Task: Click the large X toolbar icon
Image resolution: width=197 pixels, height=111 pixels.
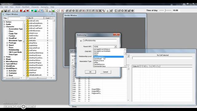Action: pos(100,11)
